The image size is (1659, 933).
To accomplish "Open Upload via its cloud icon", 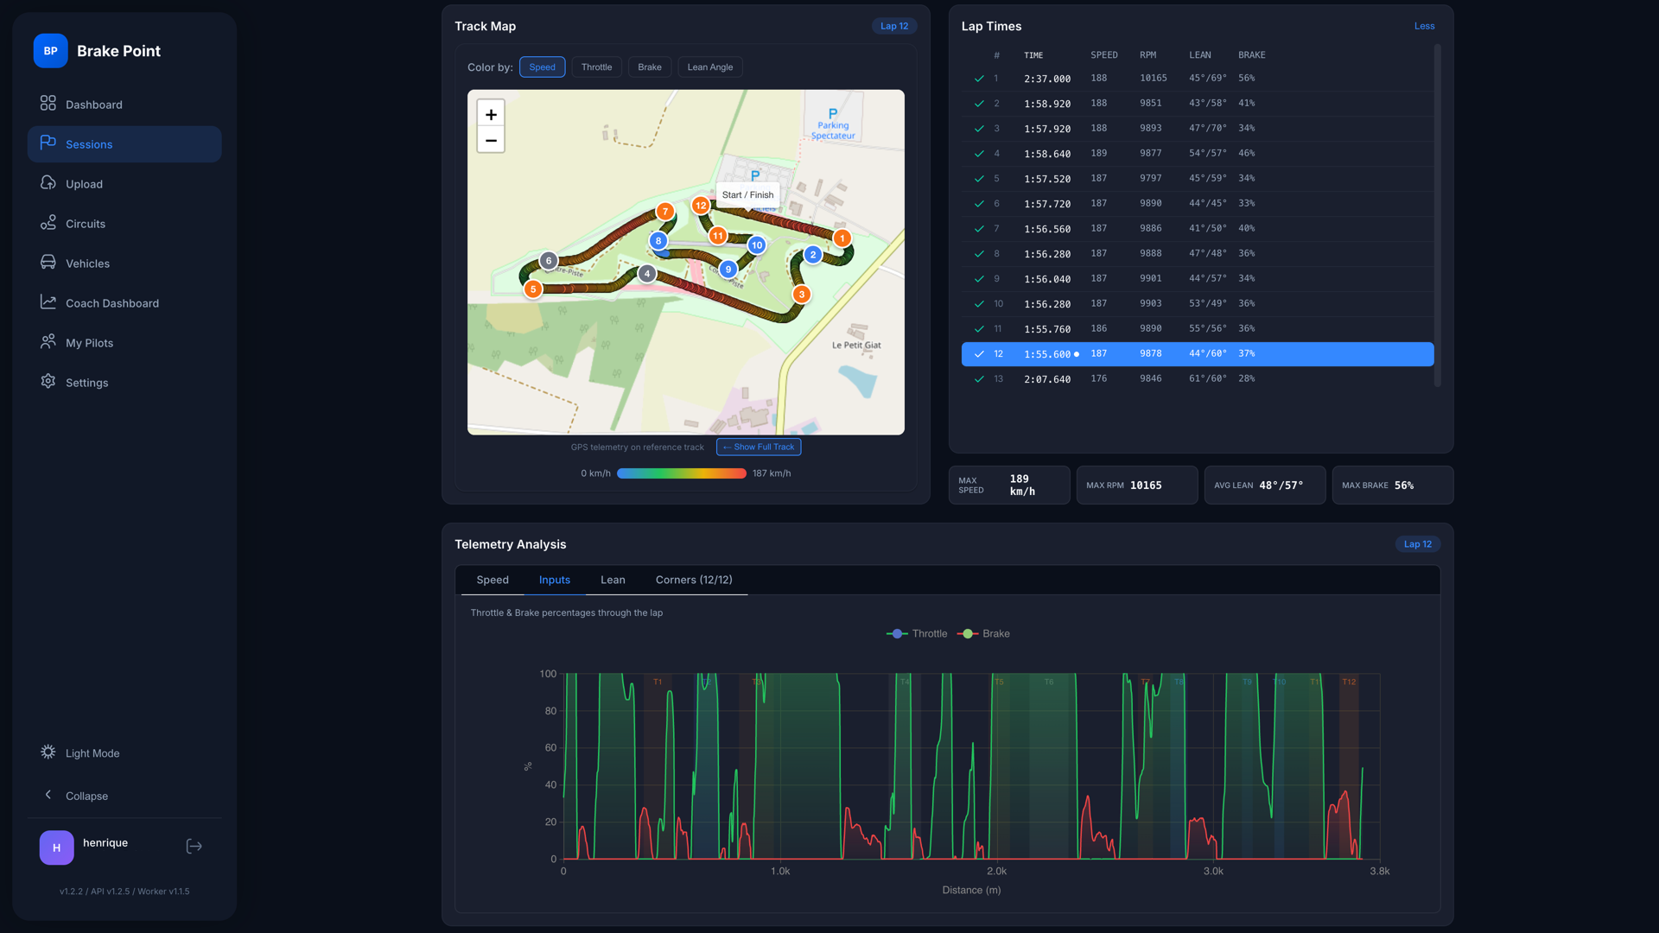I will [x=48, y=183].
